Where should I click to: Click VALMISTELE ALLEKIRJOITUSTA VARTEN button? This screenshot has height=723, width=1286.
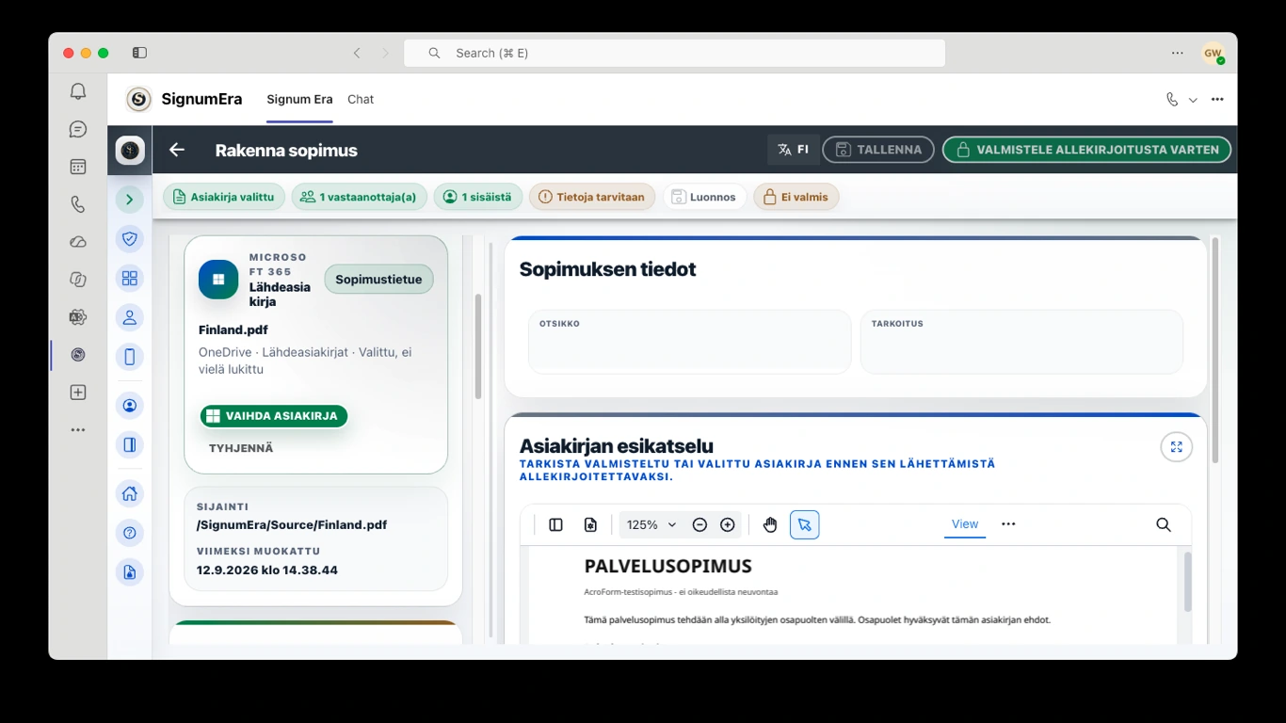click(x=1087, y=150)
